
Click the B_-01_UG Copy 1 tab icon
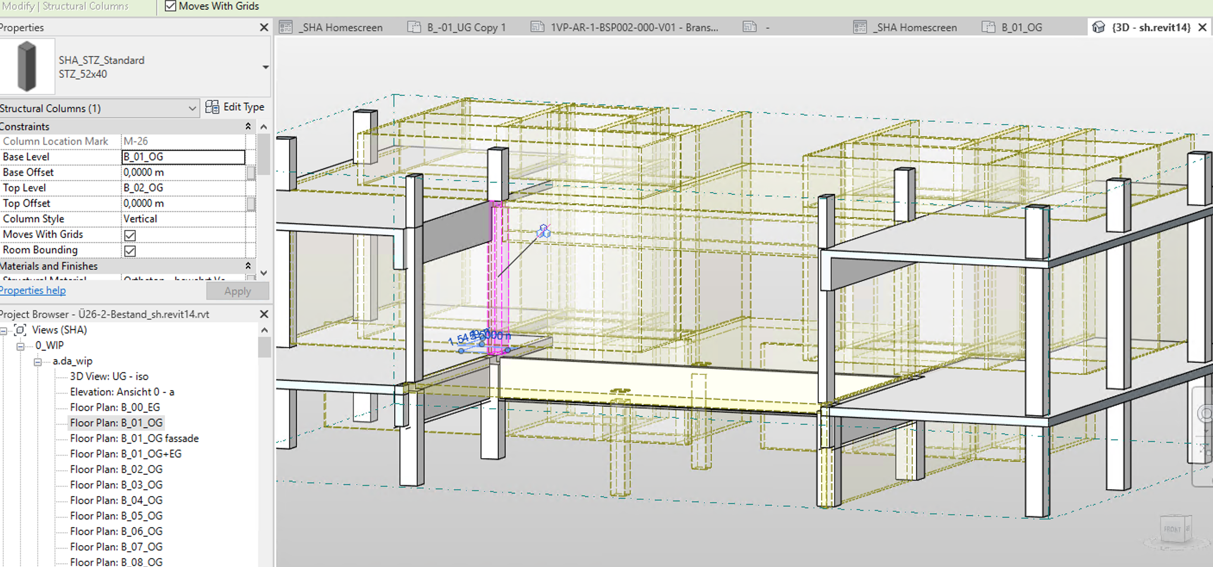tap(414, 27)
